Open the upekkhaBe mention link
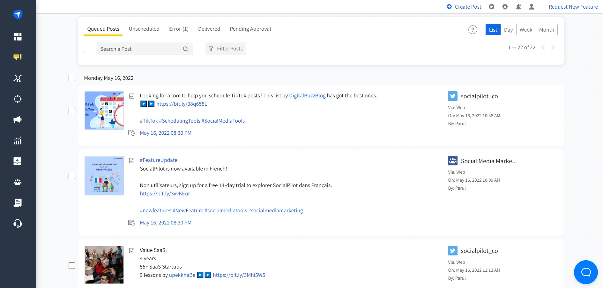The image size is (603, 288). click(x=182, y=275)
